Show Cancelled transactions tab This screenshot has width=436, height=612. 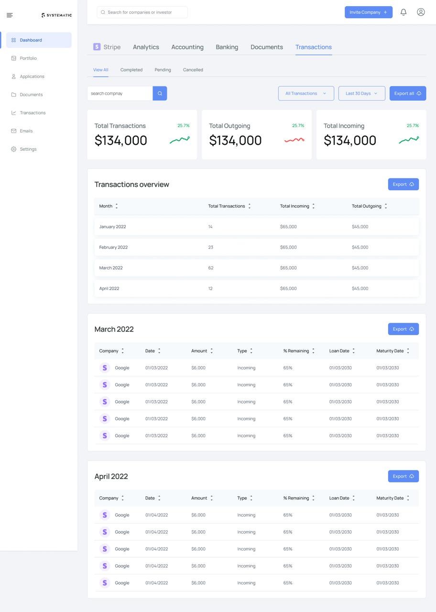tap(193, 70)
